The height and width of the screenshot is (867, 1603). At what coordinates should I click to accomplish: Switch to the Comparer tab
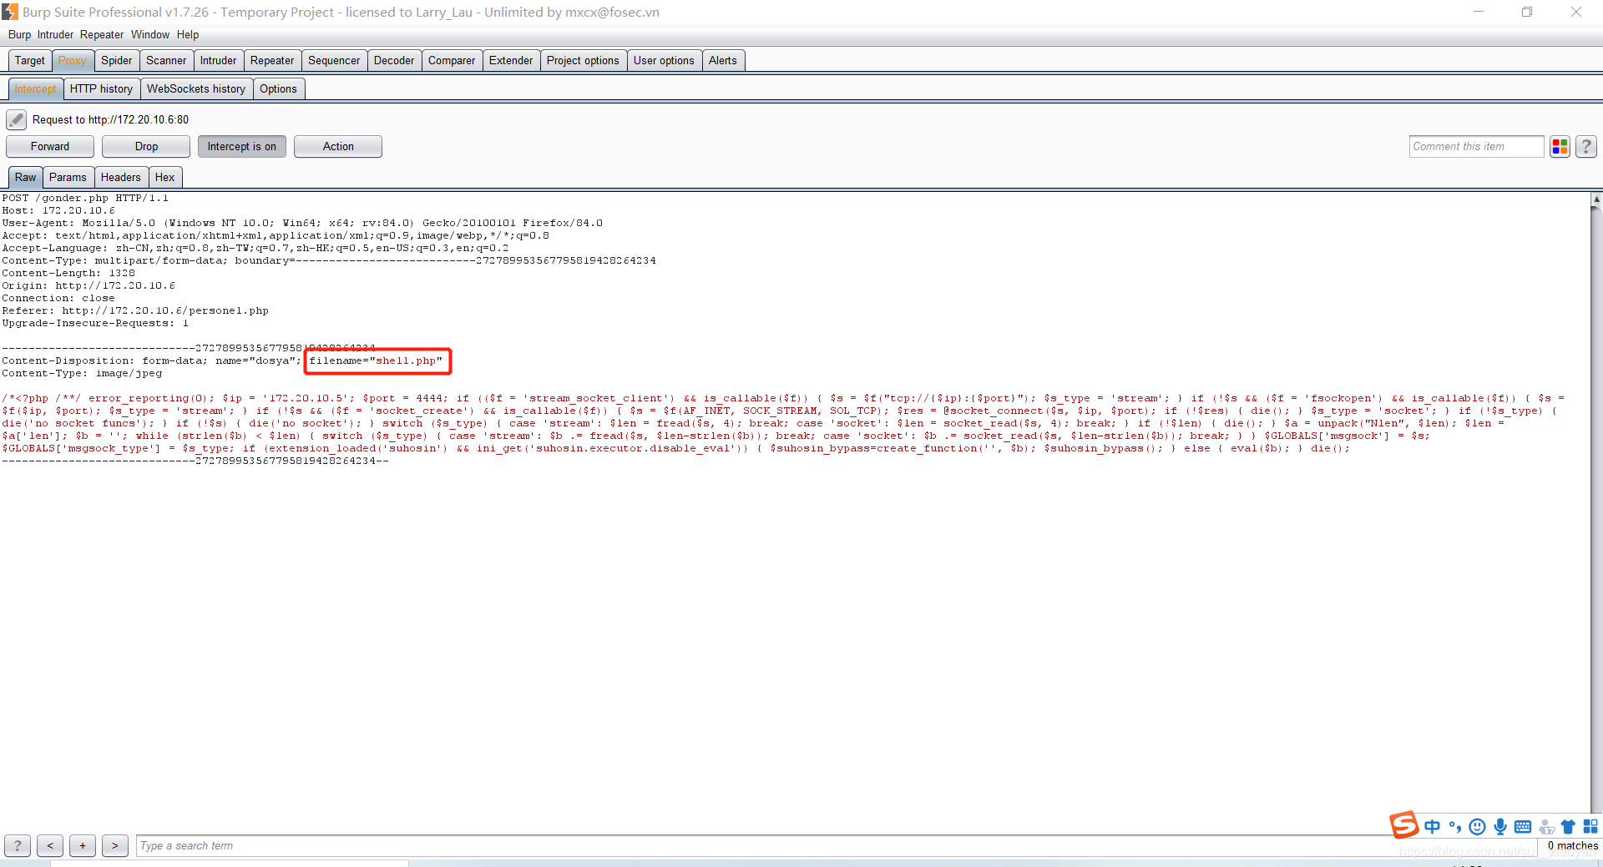click(x=452, y=60)
